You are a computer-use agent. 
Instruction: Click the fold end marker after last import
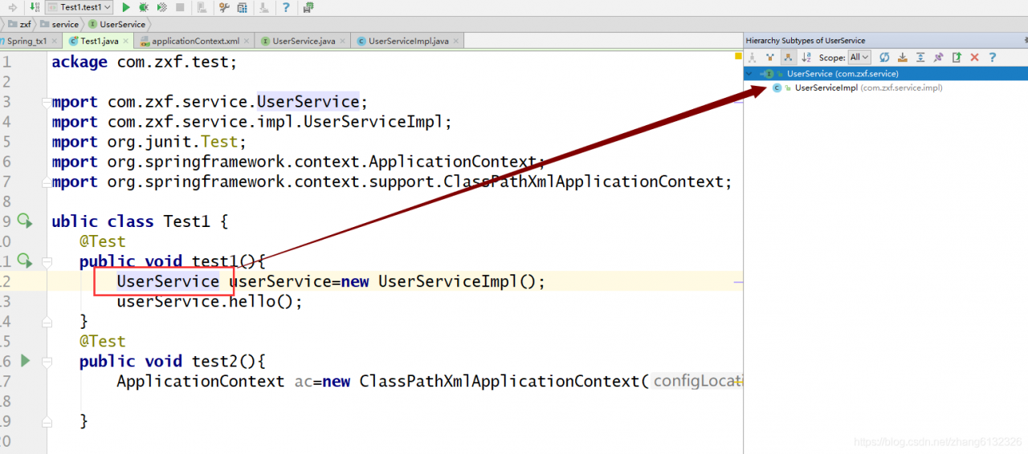coord(47,181)
